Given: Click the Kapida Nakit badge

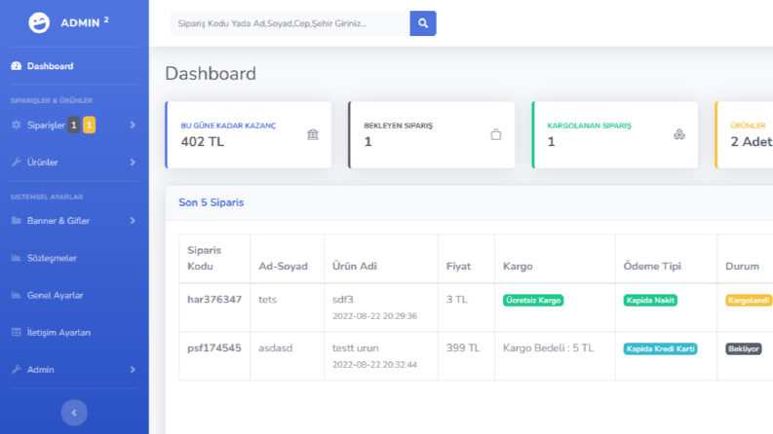Looking at the screenshot, I should coord(650,300).
